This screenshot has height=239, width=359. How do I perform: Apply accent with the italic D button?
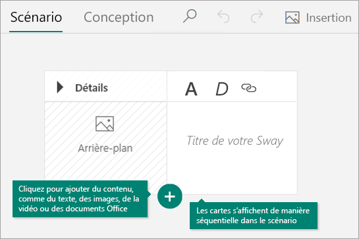(222, 89)
